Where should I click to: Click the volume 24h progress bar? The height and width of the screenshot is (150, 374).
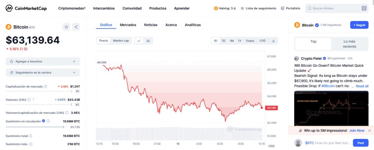point(39,104)
